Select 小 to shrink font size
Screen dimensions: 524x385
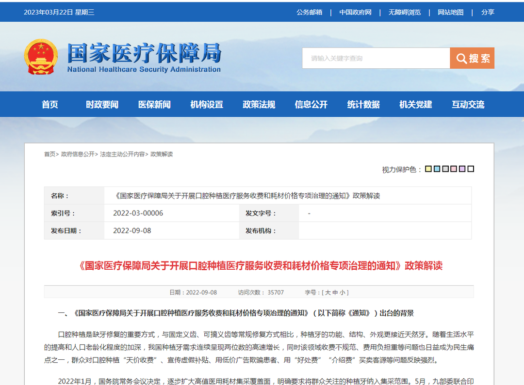pyautogui.click(x=343, y=292)
